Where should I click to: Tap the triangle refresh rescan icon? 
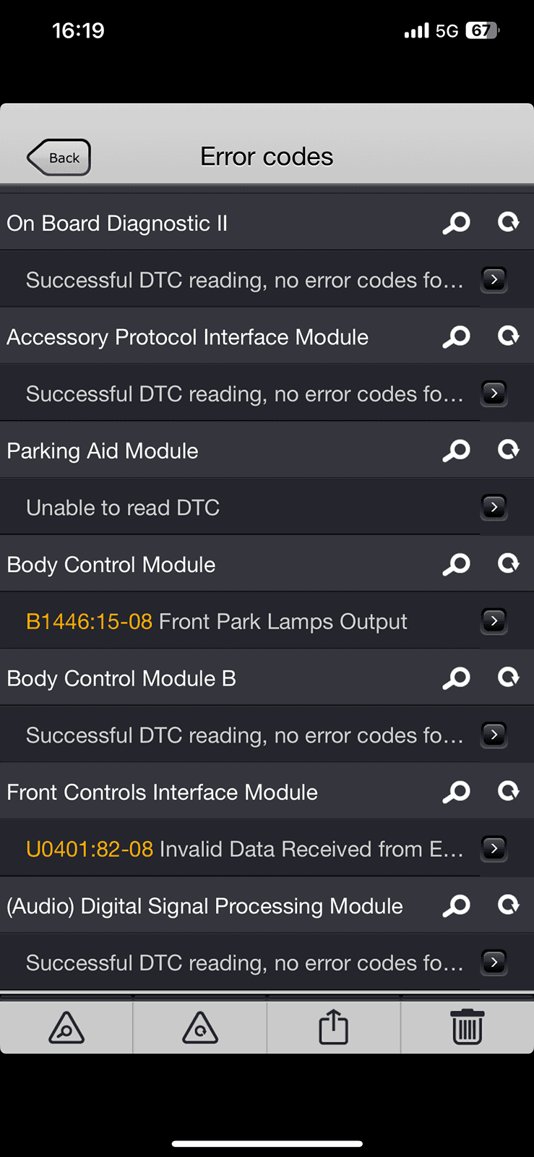coord(200,1027)
